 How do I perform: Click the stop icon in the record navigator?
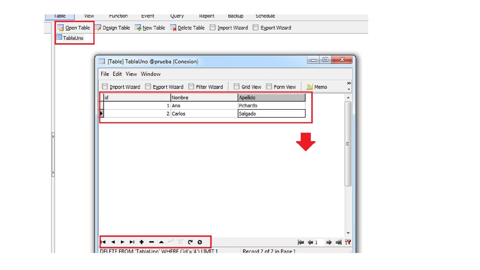[200, 242]
